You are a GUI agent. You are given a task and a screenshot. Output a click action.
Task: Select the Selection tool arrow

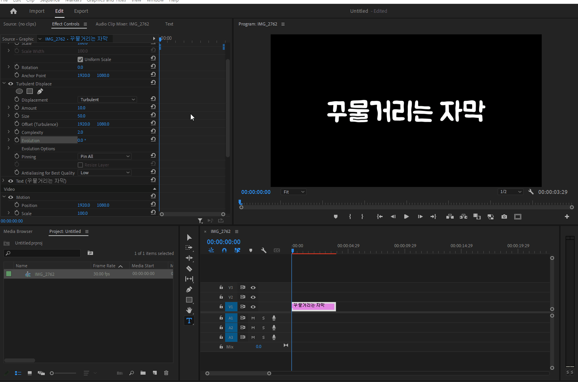coord(189,238)
